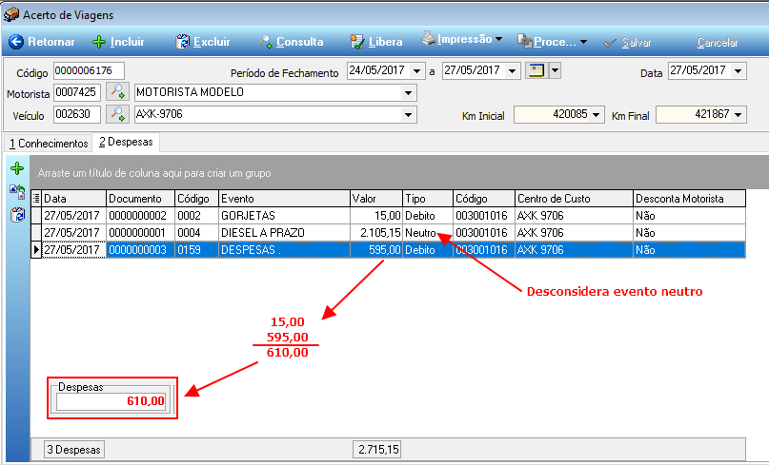Click document cell 0000000003
The width and height of the screenshot is (769, 465).
[x=141, y=250]
